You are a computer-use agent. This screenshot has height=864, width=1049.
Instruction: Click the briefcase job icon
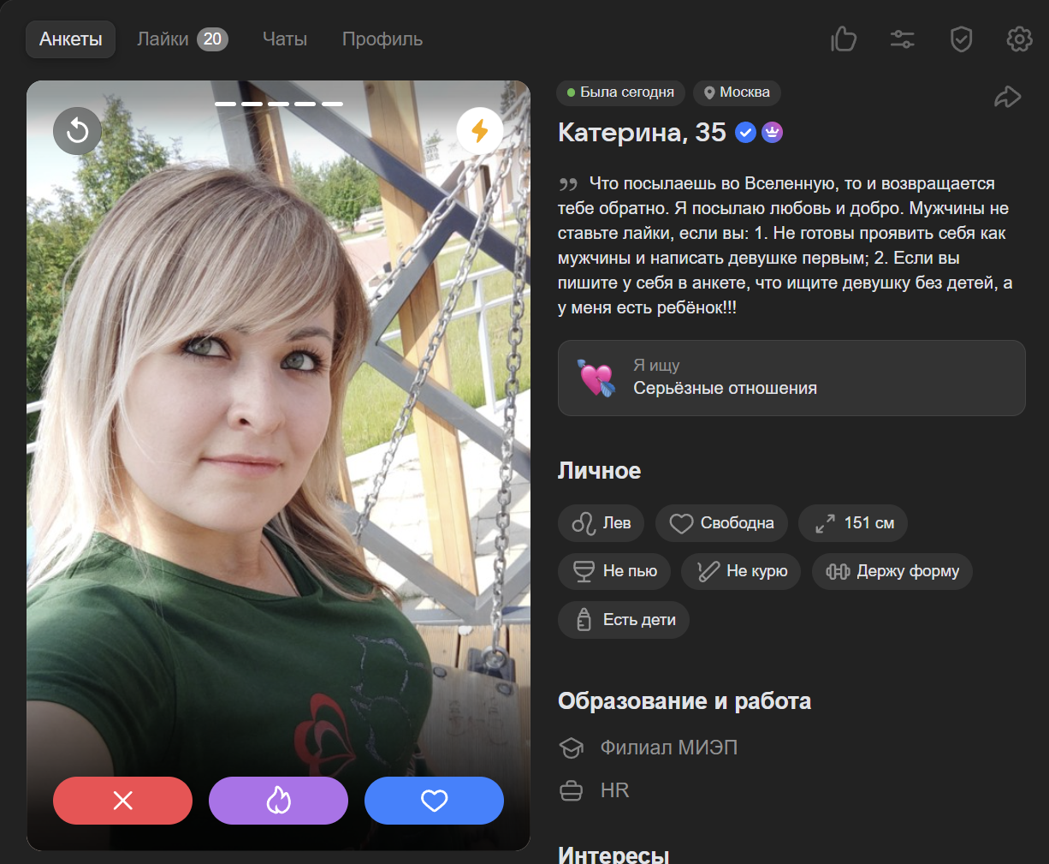pyautogui.click(x=571, y=790)
